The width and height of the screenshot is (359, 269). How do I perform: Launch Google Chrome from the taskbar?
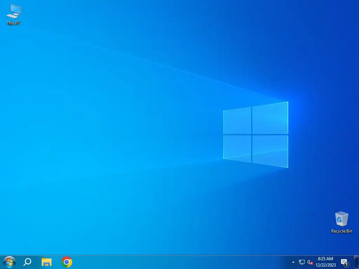point(67,262)
